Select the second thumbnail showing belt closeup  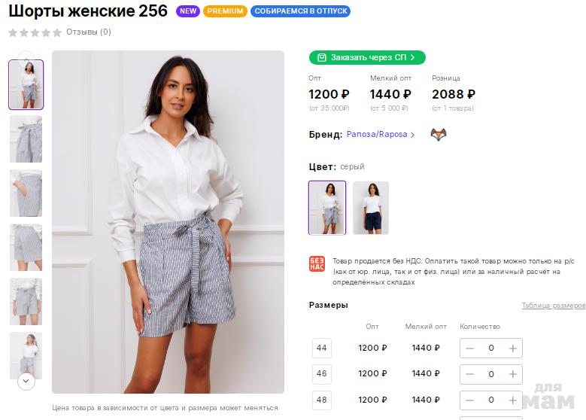pyautogui.click(x=26, y=138)
